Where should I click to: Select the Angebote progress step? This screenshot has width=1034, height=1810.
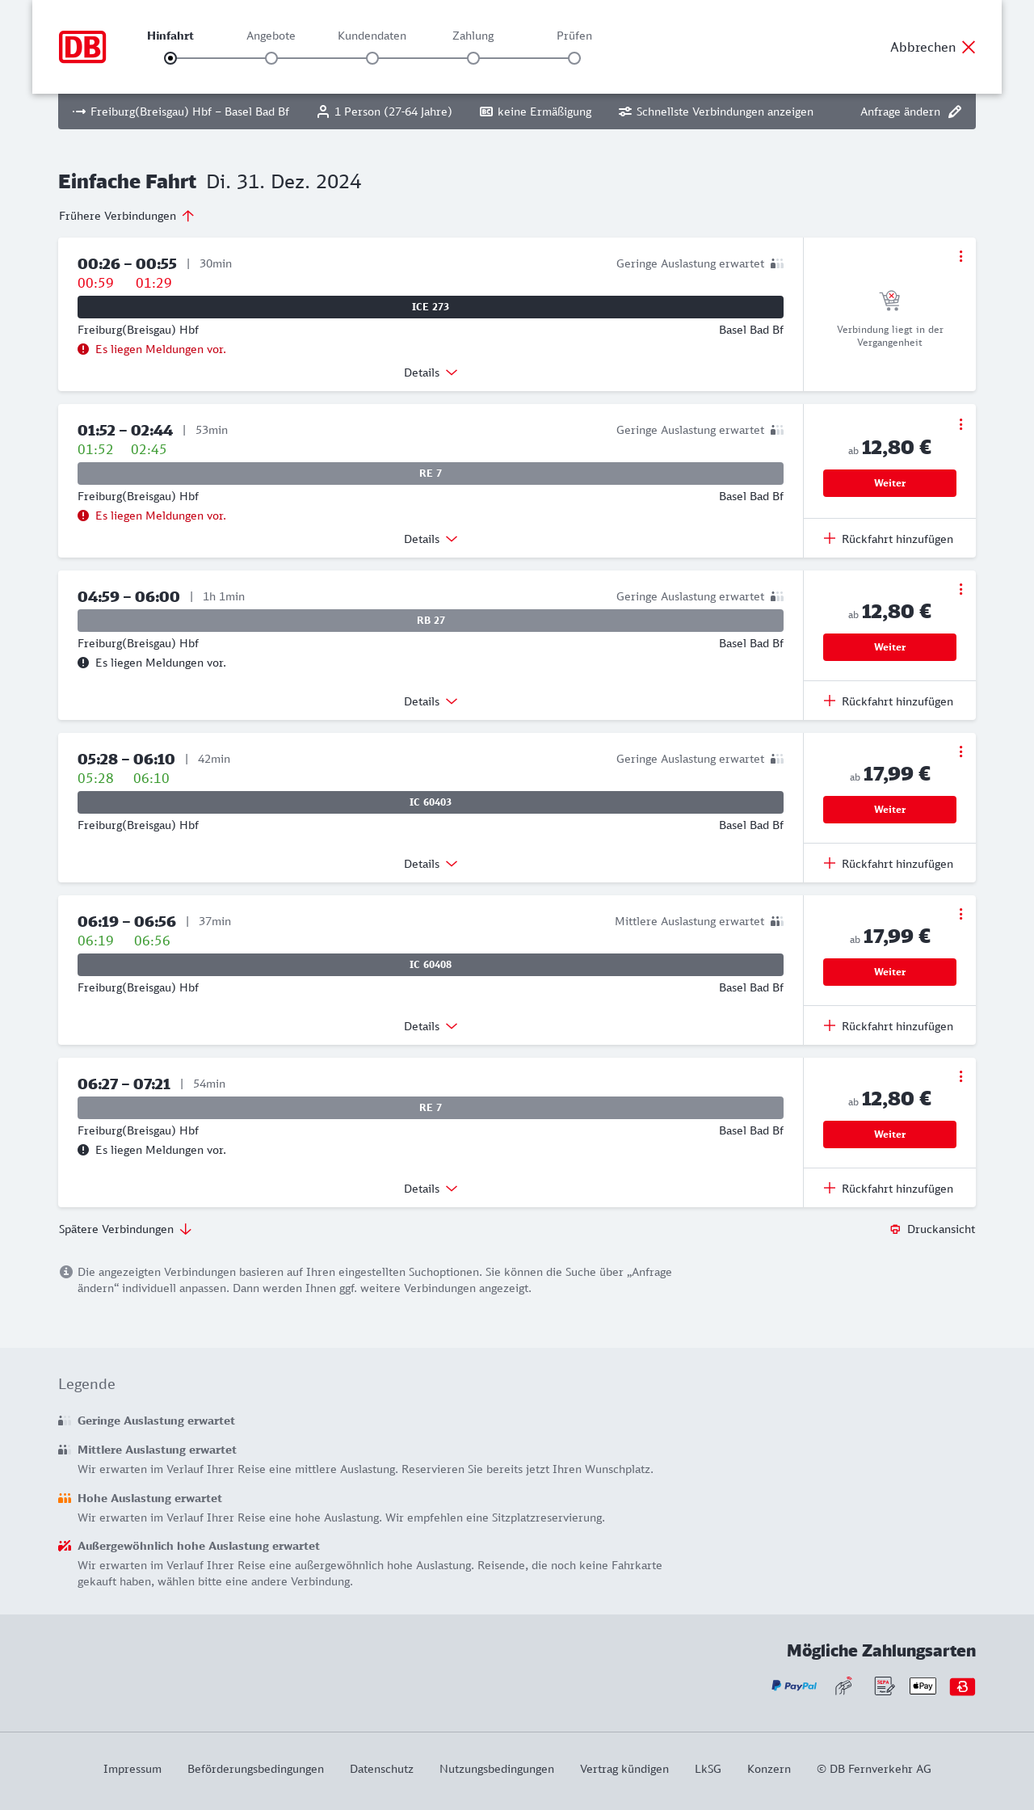271,58
